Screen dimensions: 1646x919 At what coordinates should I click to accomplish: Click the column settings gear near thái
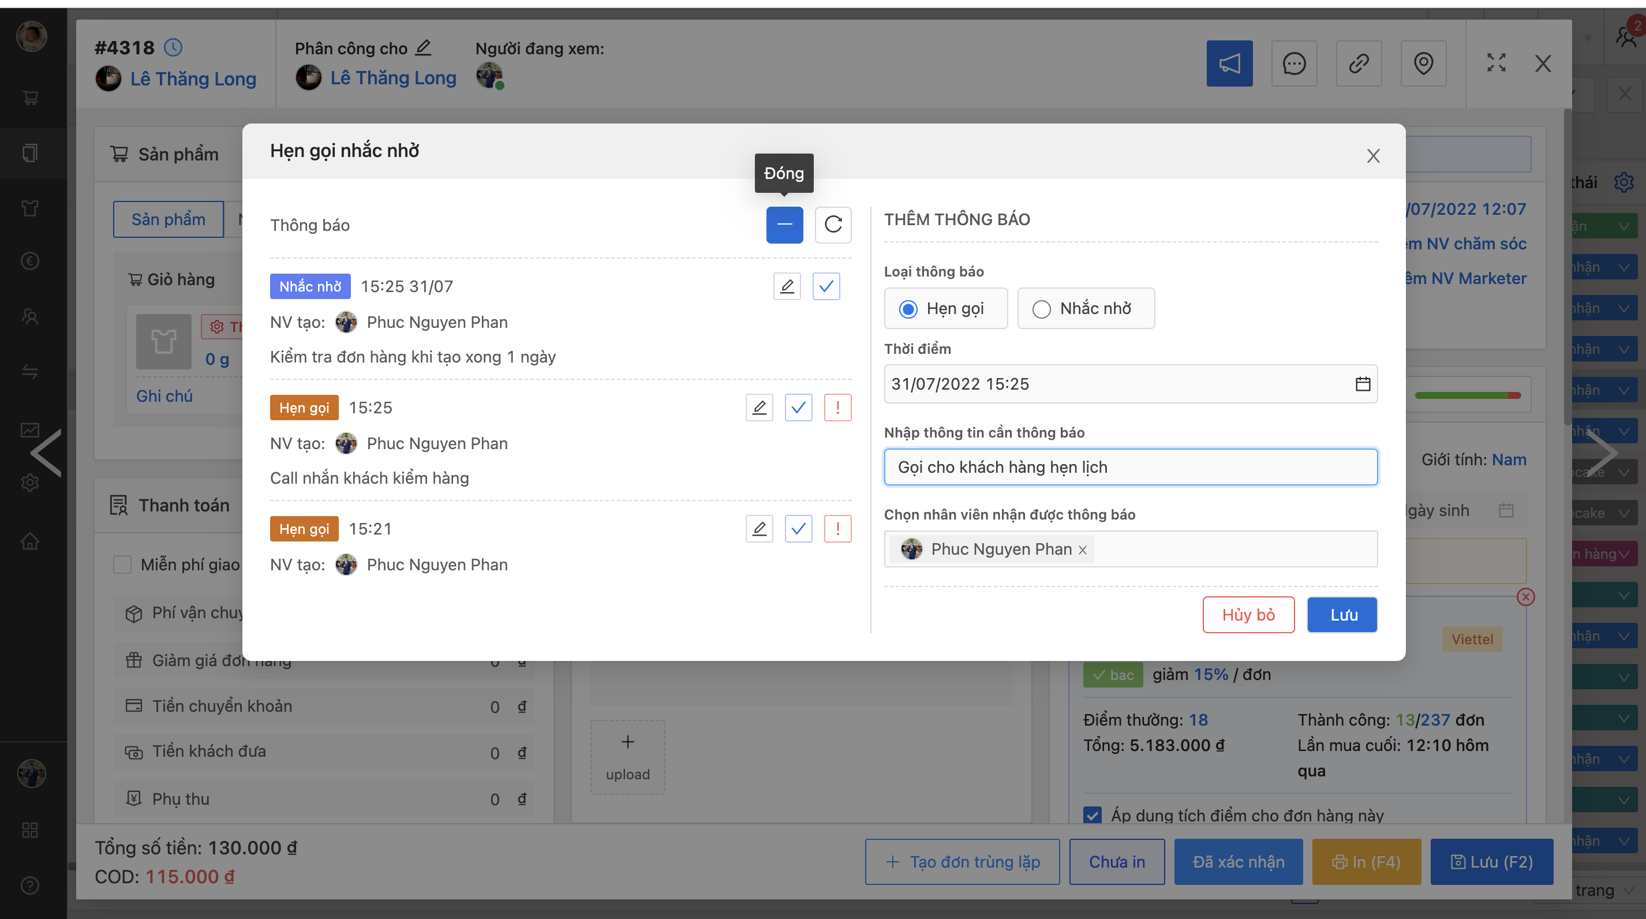pyautogui.click(x=1623, y=182)
